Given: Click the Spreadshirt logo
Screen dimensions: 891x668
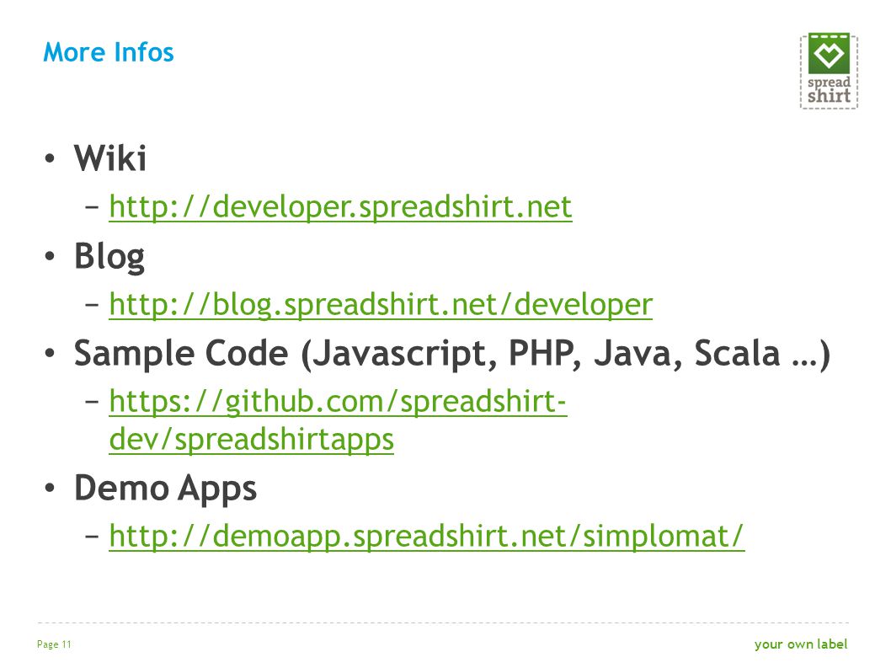Looking at the screenshot, I should 829,71.
